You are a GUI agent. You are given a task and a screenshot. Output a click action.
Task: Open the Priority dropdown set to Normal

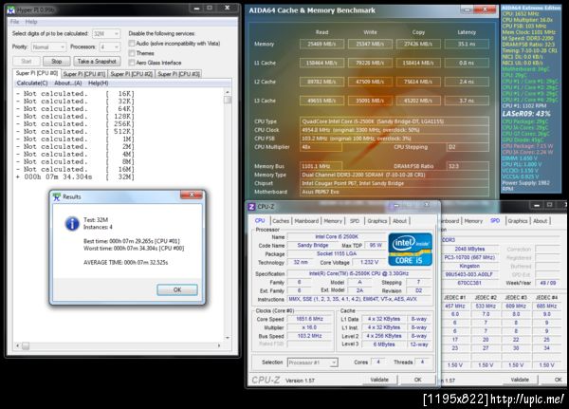[48, 47]
